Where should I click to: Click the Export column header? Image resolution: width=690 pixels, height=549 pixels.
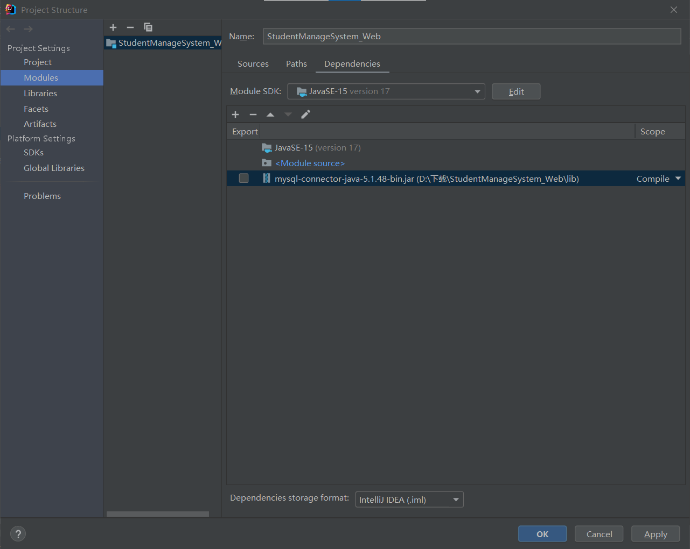click(245, 132)
